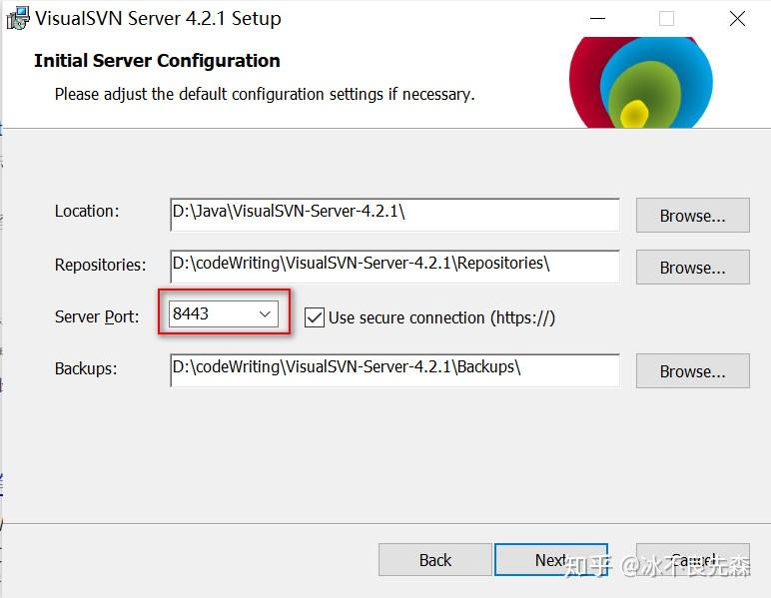The width and height of the screenshot is (771, 598).
Task: Browse for the Repositories folder
Action: (692, 268)
